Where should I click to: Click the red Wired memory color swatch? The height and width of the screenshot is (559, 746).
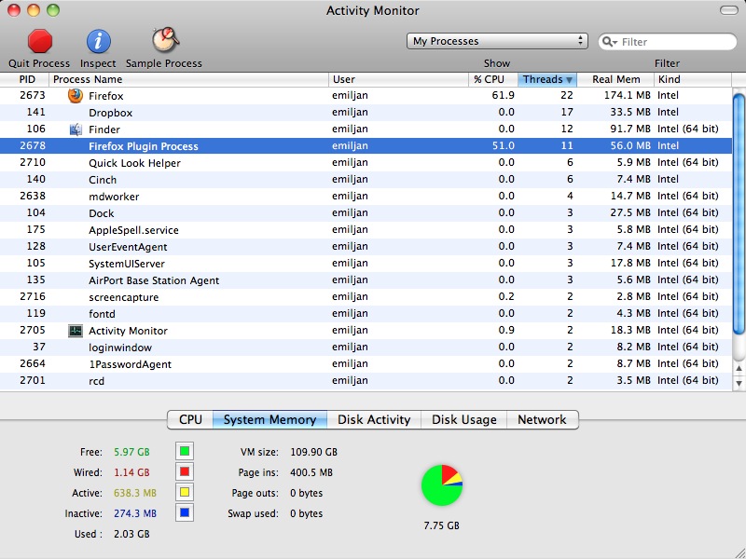[185, 472]
